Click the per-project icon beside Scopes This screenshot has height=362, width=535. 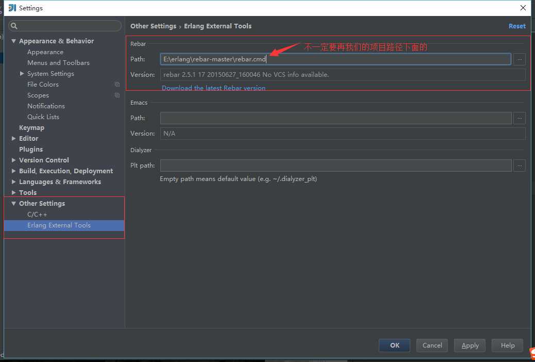coord(117,95)
